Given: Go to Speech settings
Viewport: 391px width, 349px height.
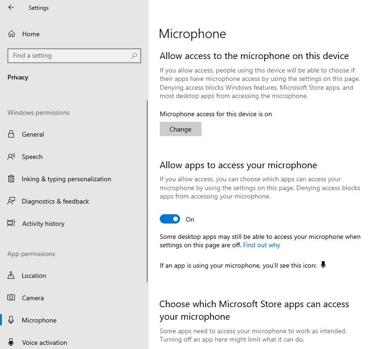Looking at the screenshot, I should click(x=32, y=157).
